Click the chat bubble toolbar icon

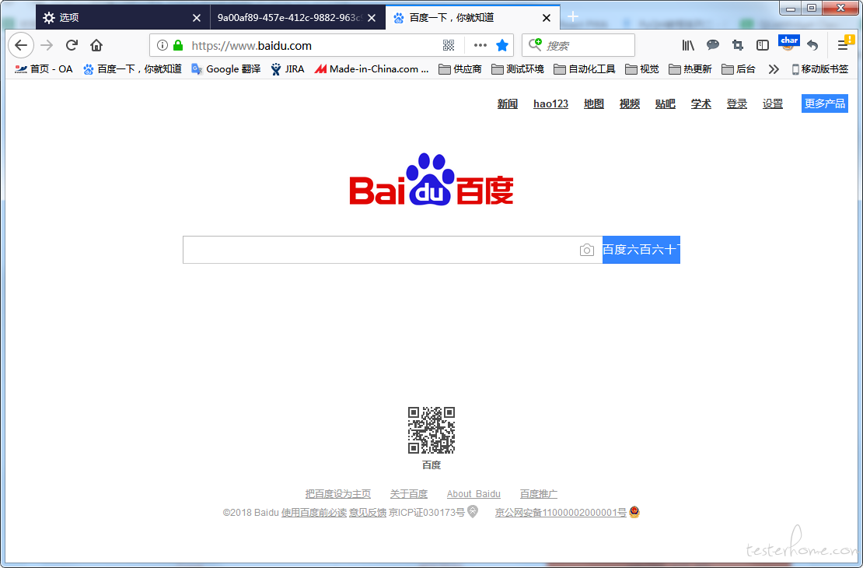click(x=713, y=45)
